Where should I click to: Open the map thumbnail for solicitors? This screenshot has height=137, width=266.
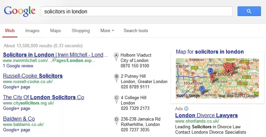[217, 78]
